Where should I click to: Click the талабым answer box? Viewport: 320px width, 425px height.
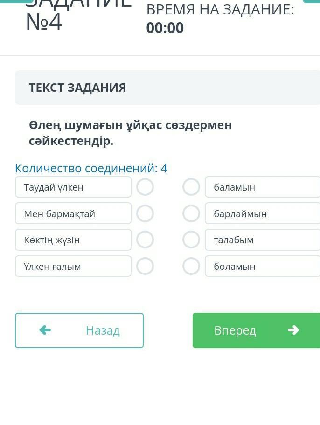coord(262,240)
